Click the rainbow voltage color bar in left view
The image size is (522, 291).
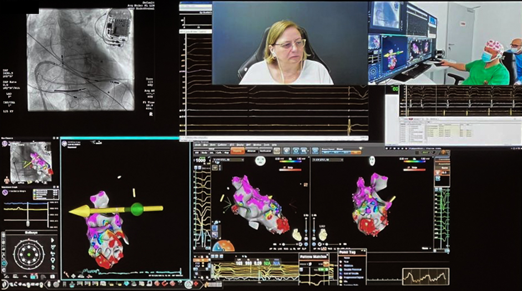click(292, 162)
